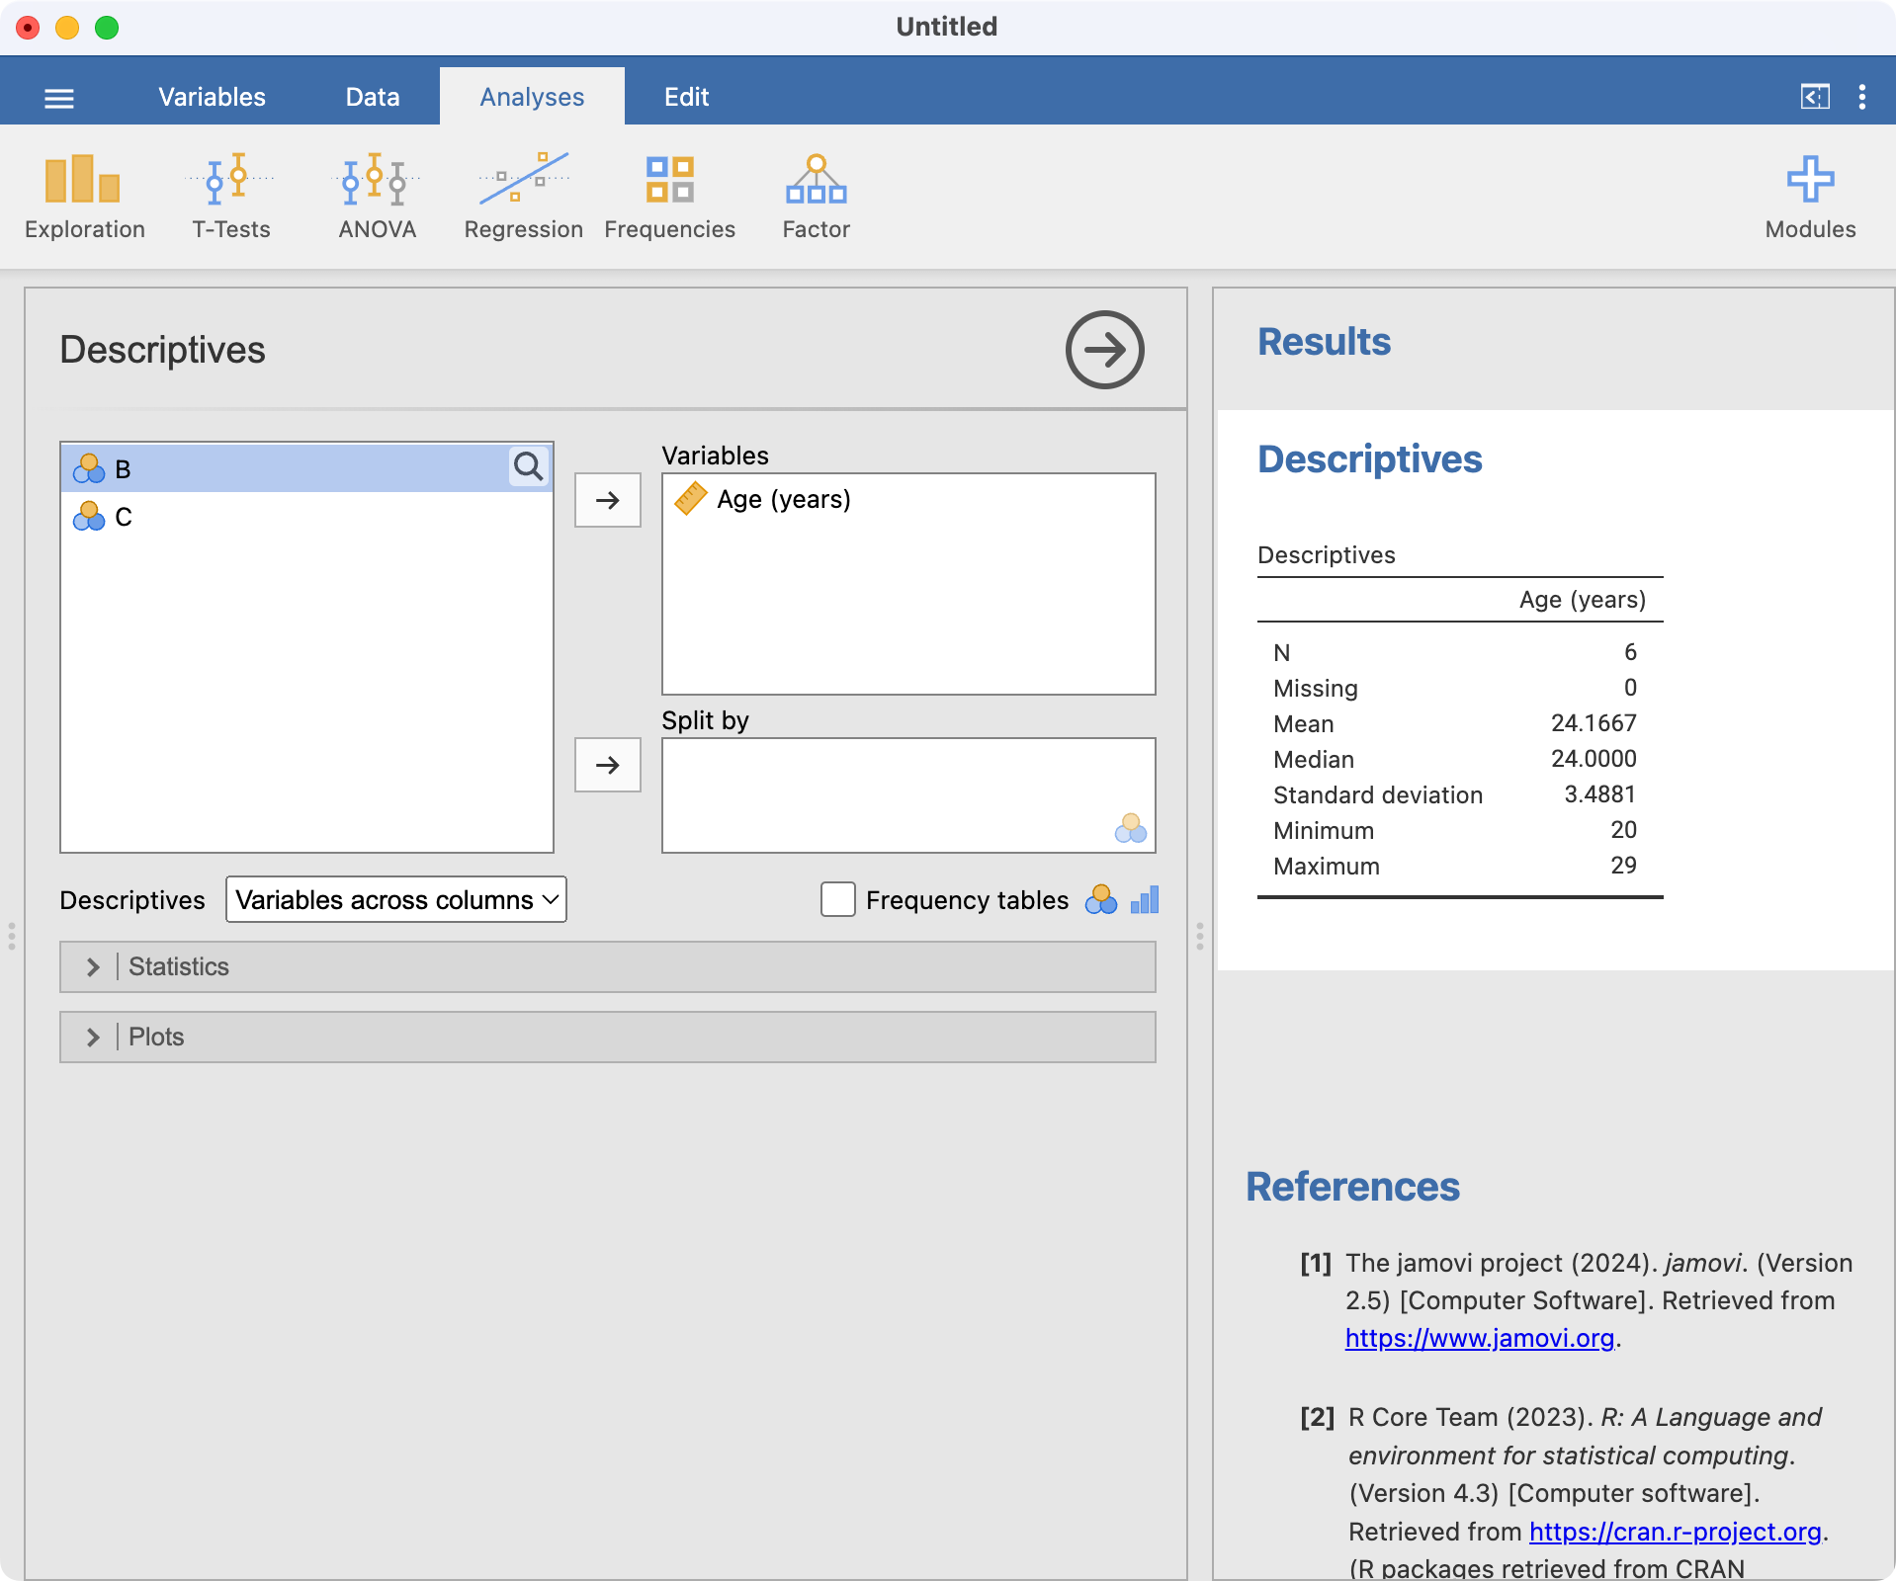Screen dimensions: 1896x1581
Task: Open the Regression analysis menu
Action: 523,197
